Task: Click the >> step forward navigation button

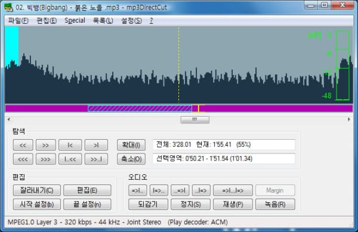Action: pyautogui.click(x=46, y=145)
